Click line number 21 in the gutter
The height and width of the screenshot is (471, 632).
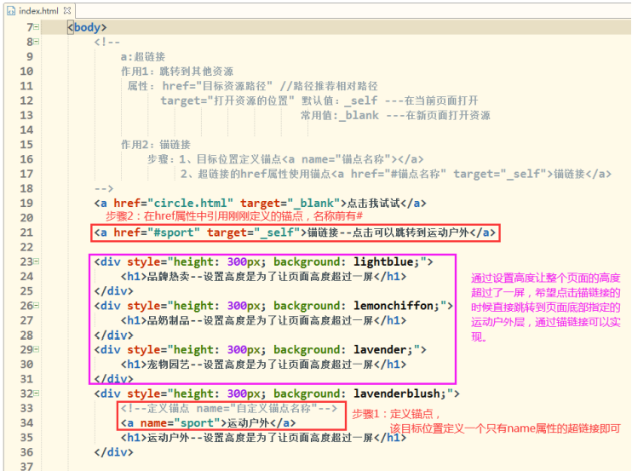[x=26, y=233]
